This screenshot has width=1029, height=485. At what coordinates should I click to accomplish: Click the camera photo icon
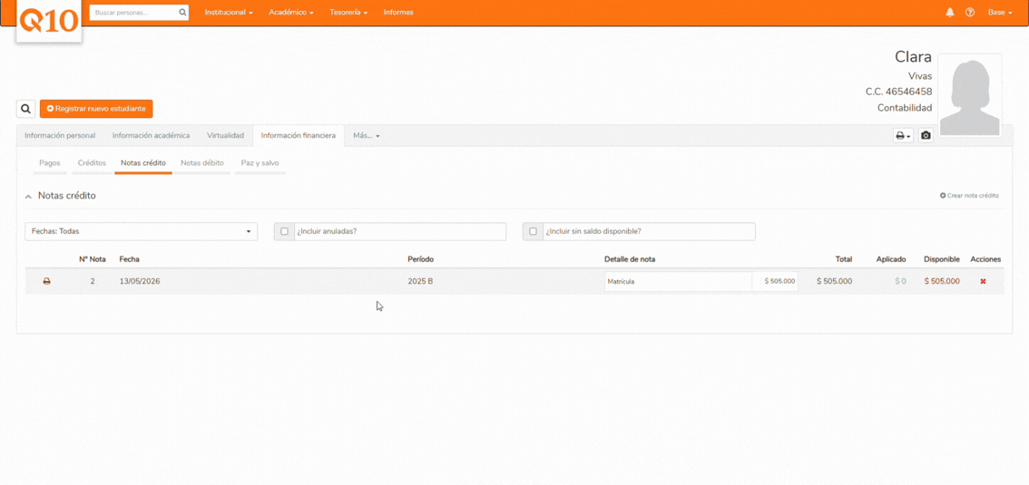click(x=926, y=136)
